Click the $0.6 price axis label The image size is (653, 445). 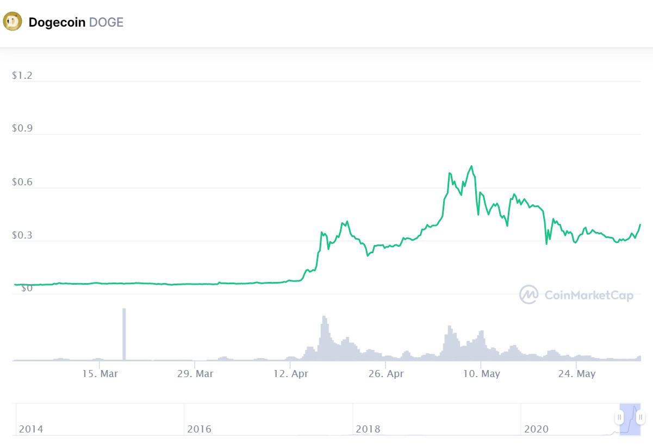[x=23, y=181]
